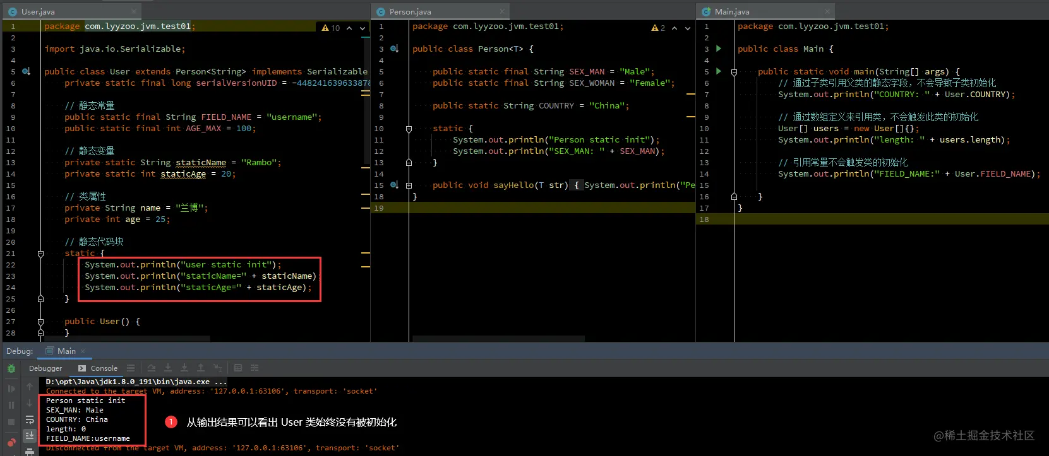Image resolution: width=1049 pixels, height=456 pixels.
Task: Click the Step Over icon
Action: click(152, 368)
